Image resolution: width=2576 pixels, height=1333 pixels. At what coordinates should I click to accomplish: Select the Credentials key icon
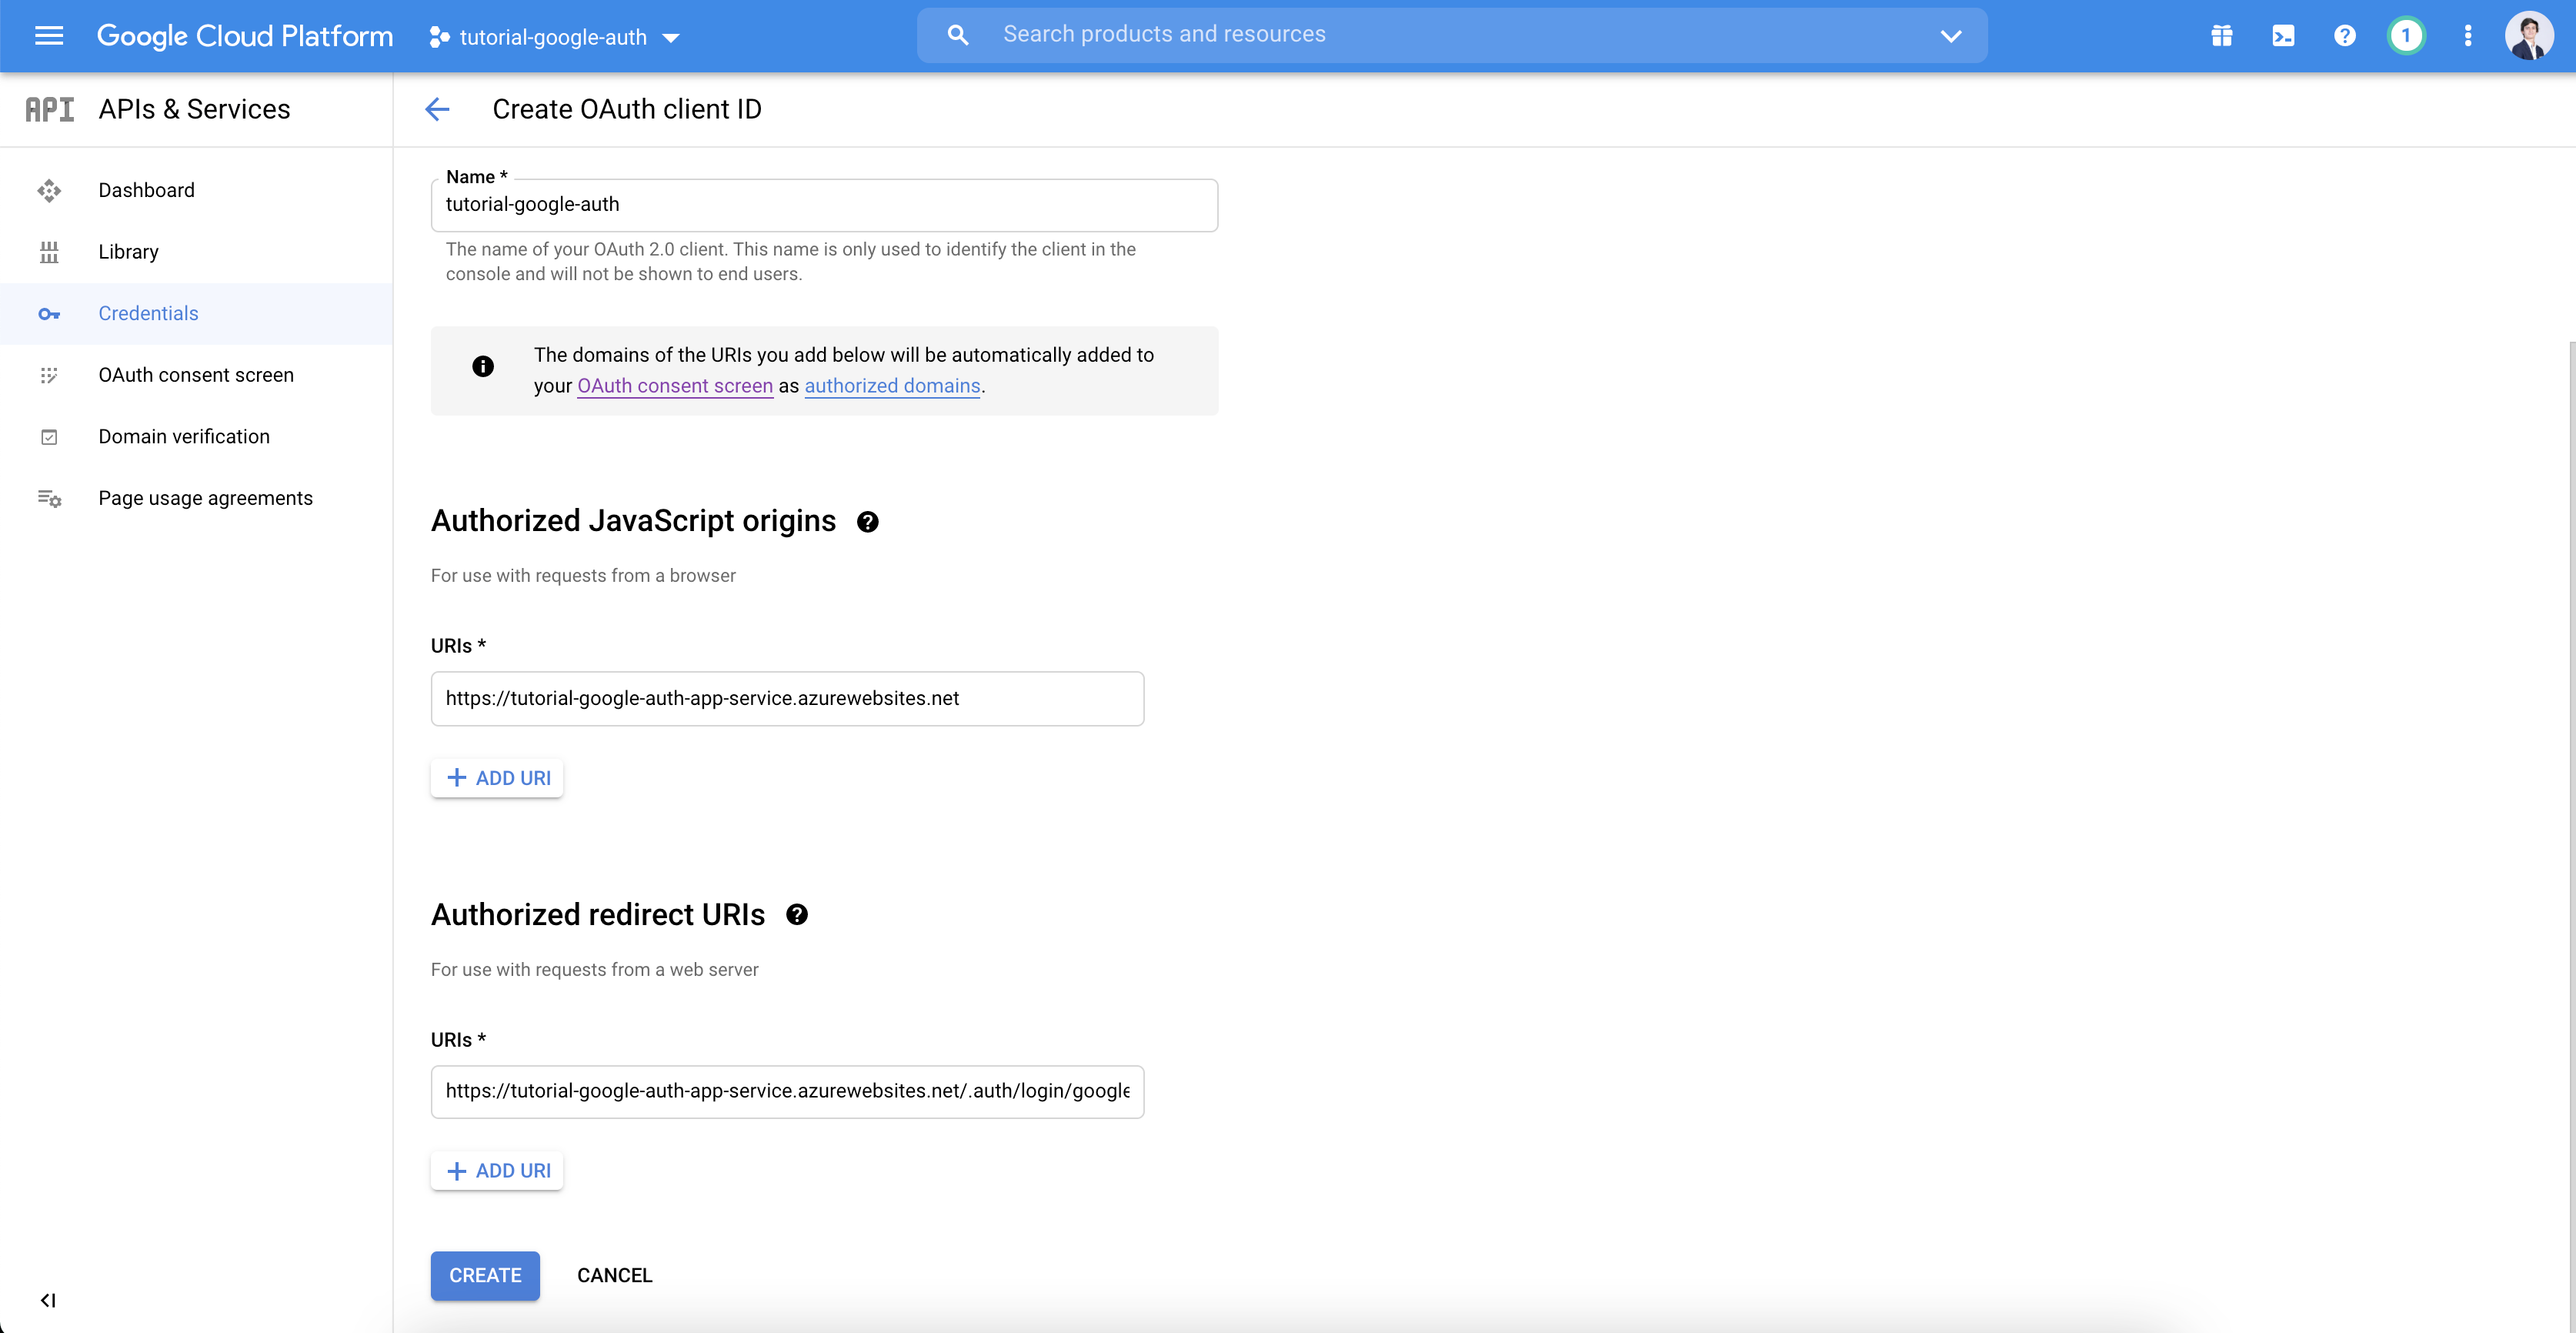point(49,313)
